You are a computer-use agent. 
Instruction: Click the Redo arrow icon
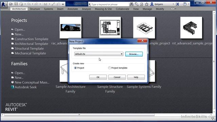[36, 4]
